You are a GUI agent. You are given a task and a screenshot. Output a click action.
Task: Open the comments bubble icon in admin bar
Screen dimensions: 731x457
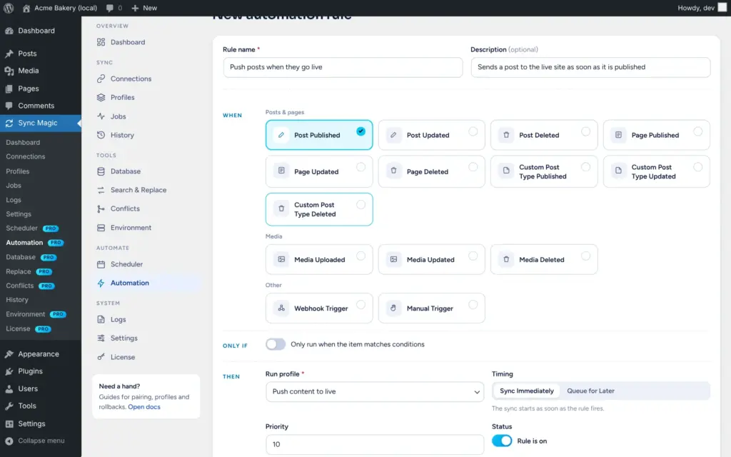pos(109,8)
